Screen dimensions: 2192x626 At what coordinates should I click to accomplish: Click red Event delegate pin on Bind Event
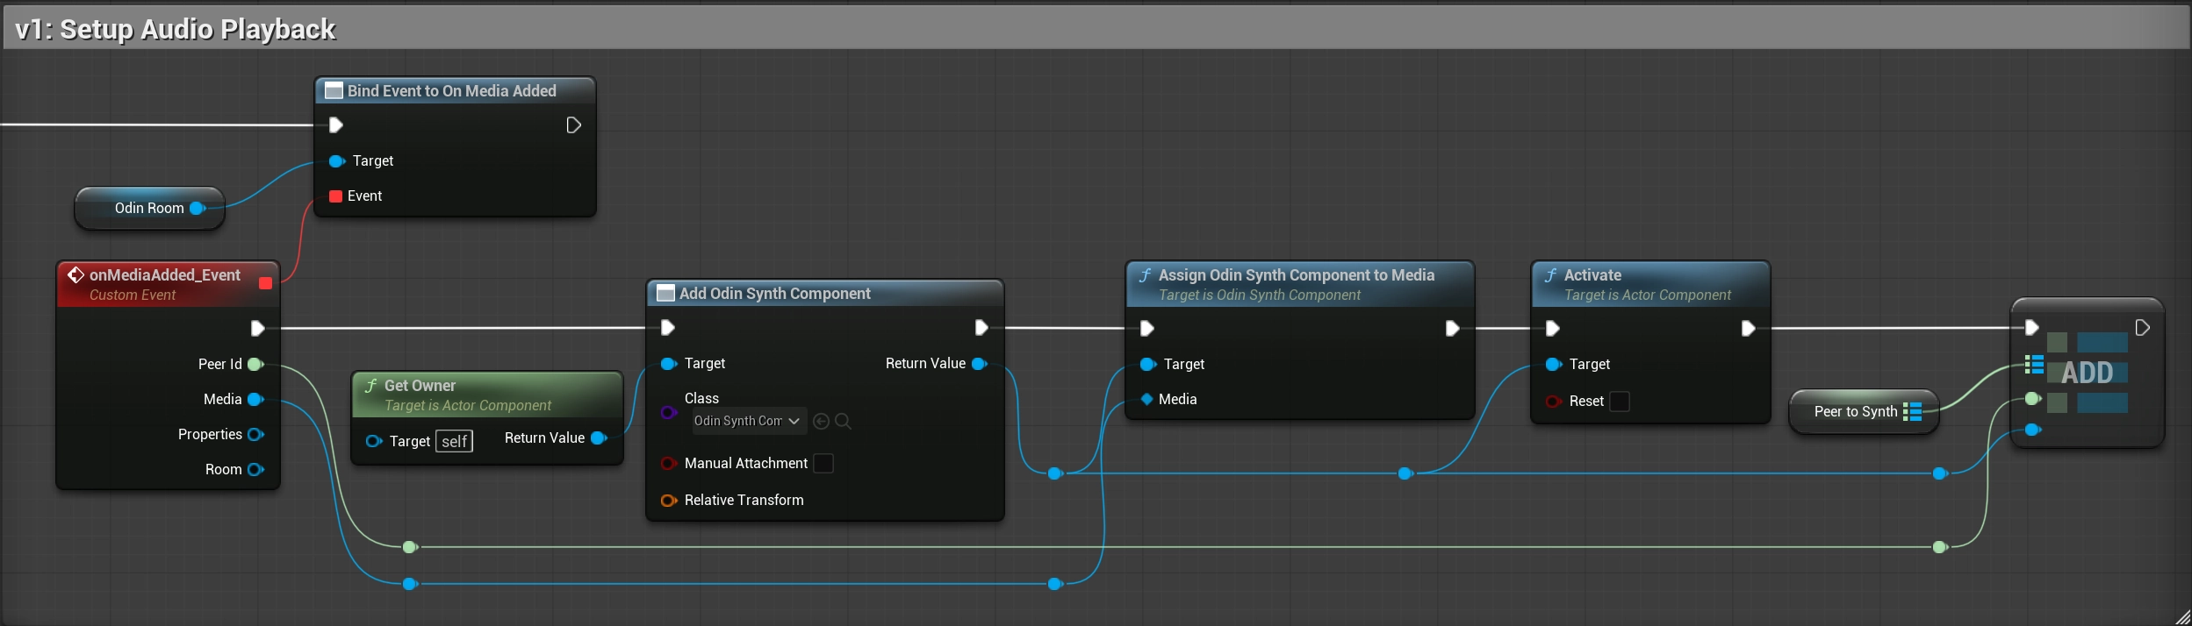[x=335, y=196]
